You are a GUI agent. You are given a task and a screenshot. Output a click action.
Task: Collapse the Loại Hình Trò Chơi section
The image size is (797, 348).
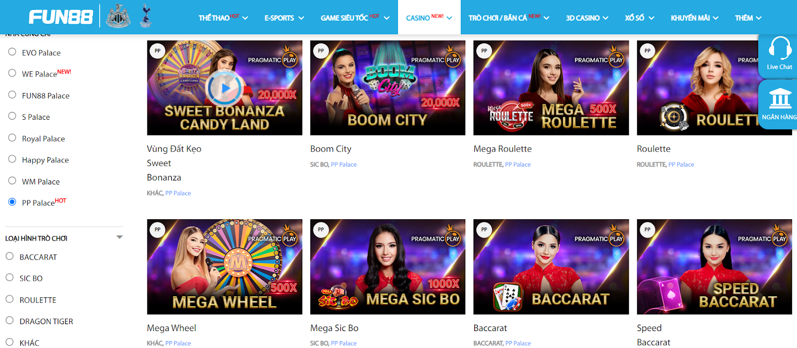tap(120, 237)
